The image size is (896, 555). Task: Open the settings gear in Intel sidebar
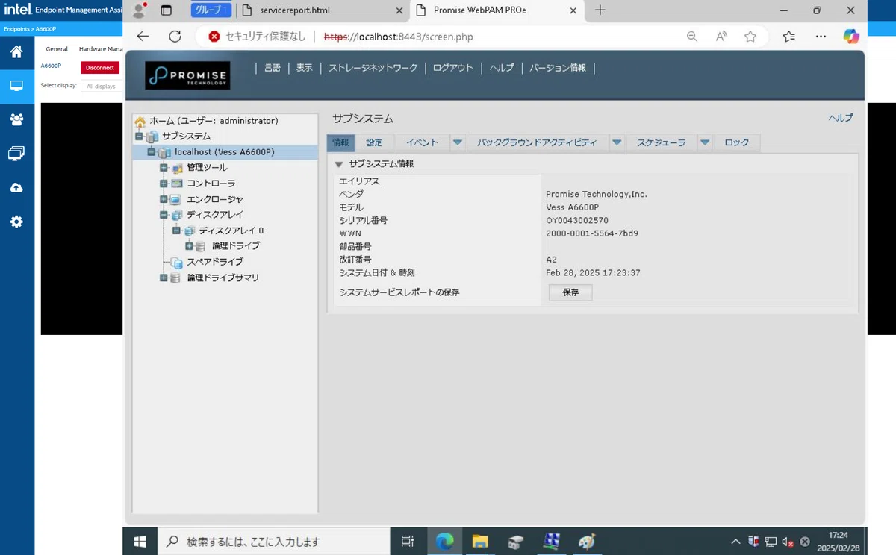coord(16,222)
